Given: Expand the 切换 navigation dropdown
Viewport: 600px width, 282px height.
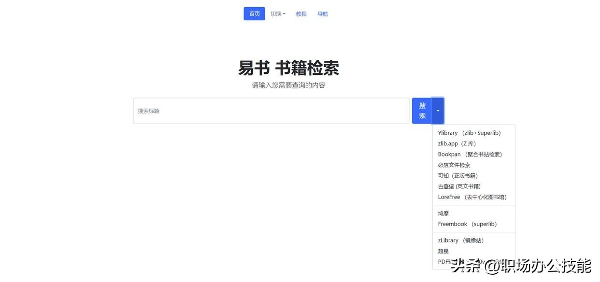Looking at the screenshot, I should (x=278, y=14).
